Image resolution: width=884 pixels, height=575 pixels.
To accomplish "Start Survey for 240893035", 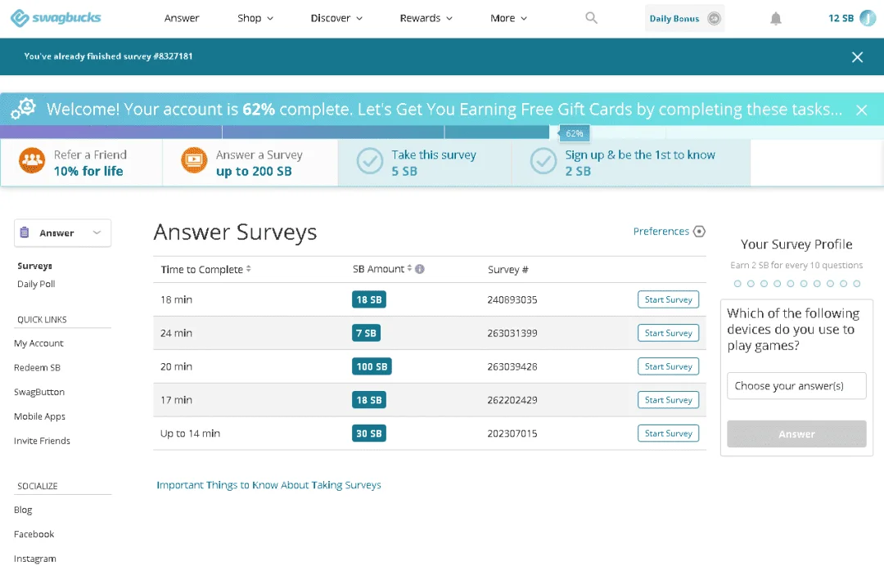I will click(x=668, y=299).
